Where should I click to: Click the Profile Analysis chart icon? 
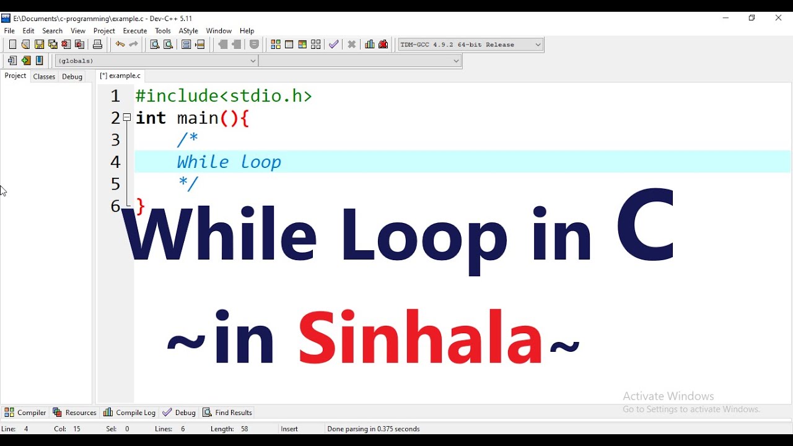click(x=370, y=45)
